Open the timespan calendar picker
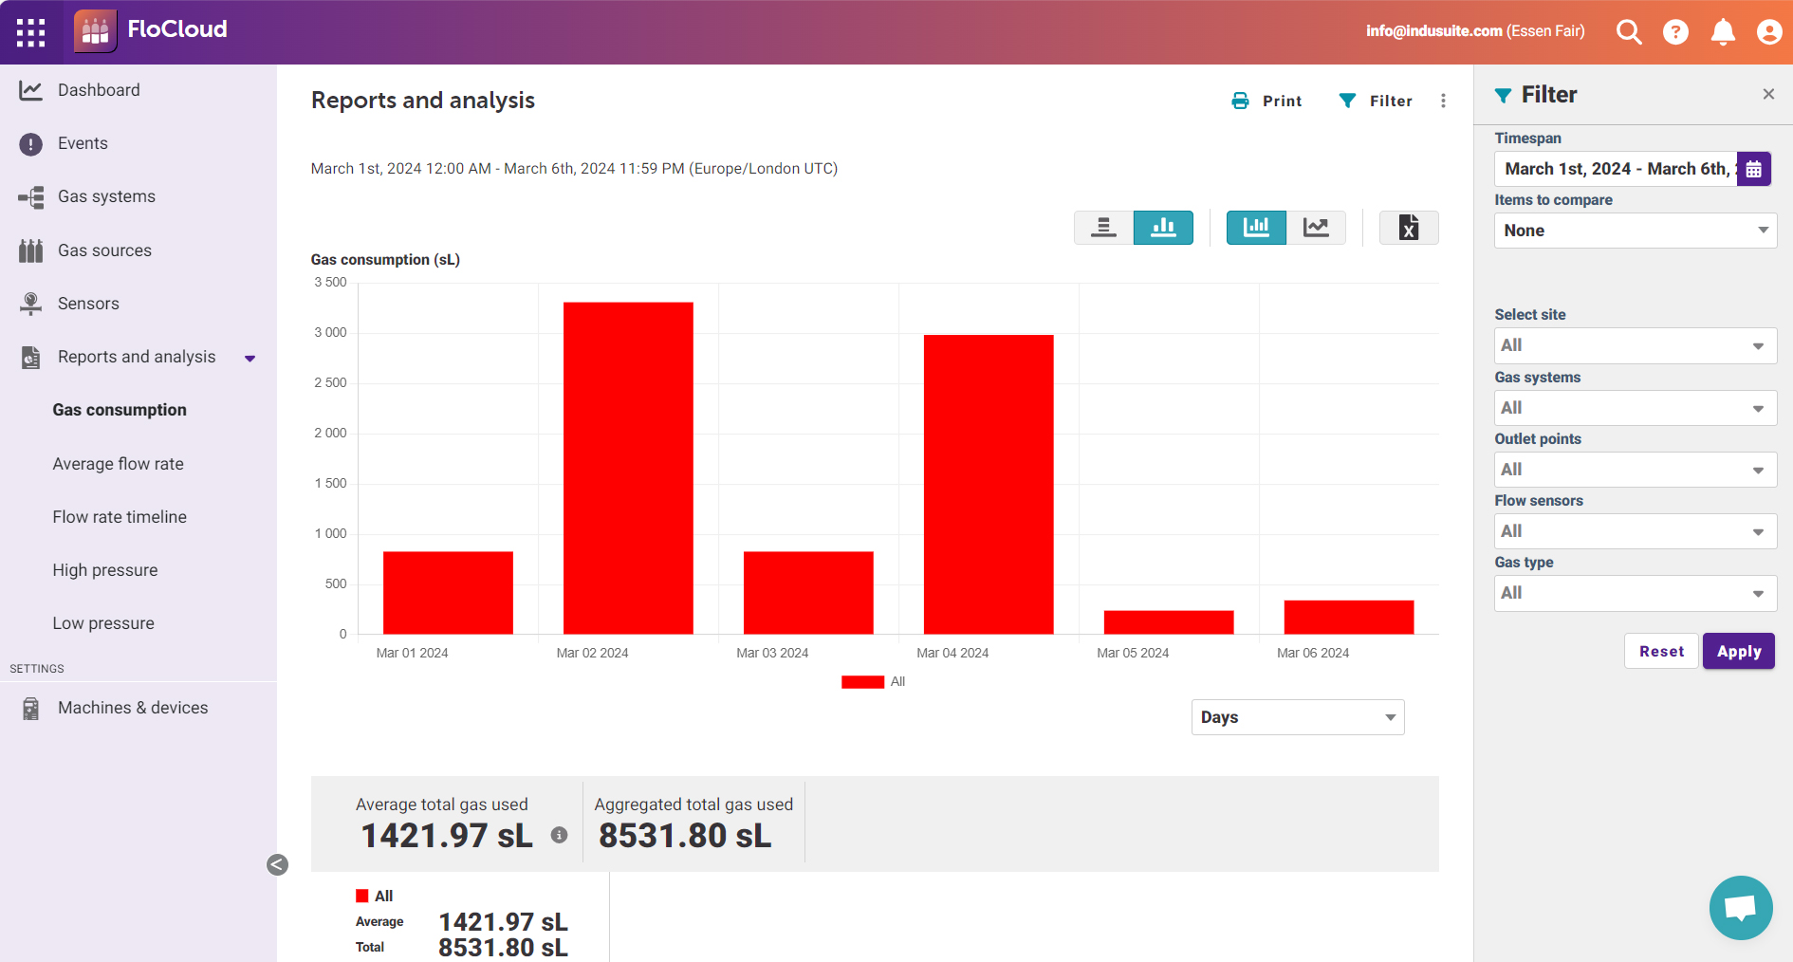Image resolution: width=1793 pixels, height=962 pixels. point(1754,168)
